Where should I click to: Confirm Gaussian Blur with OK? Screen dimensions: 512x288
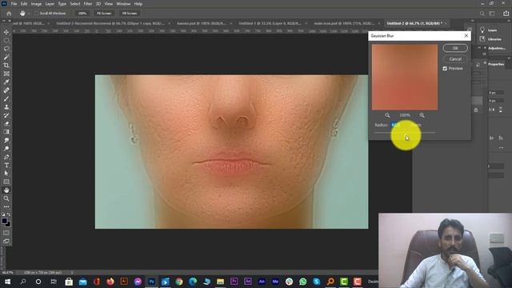(455, 48)
